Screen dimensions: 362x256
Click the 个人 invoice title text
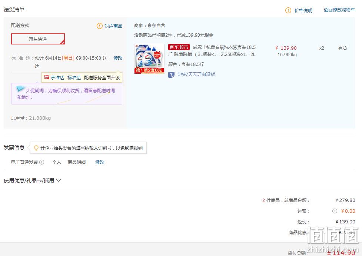(57, 162)
